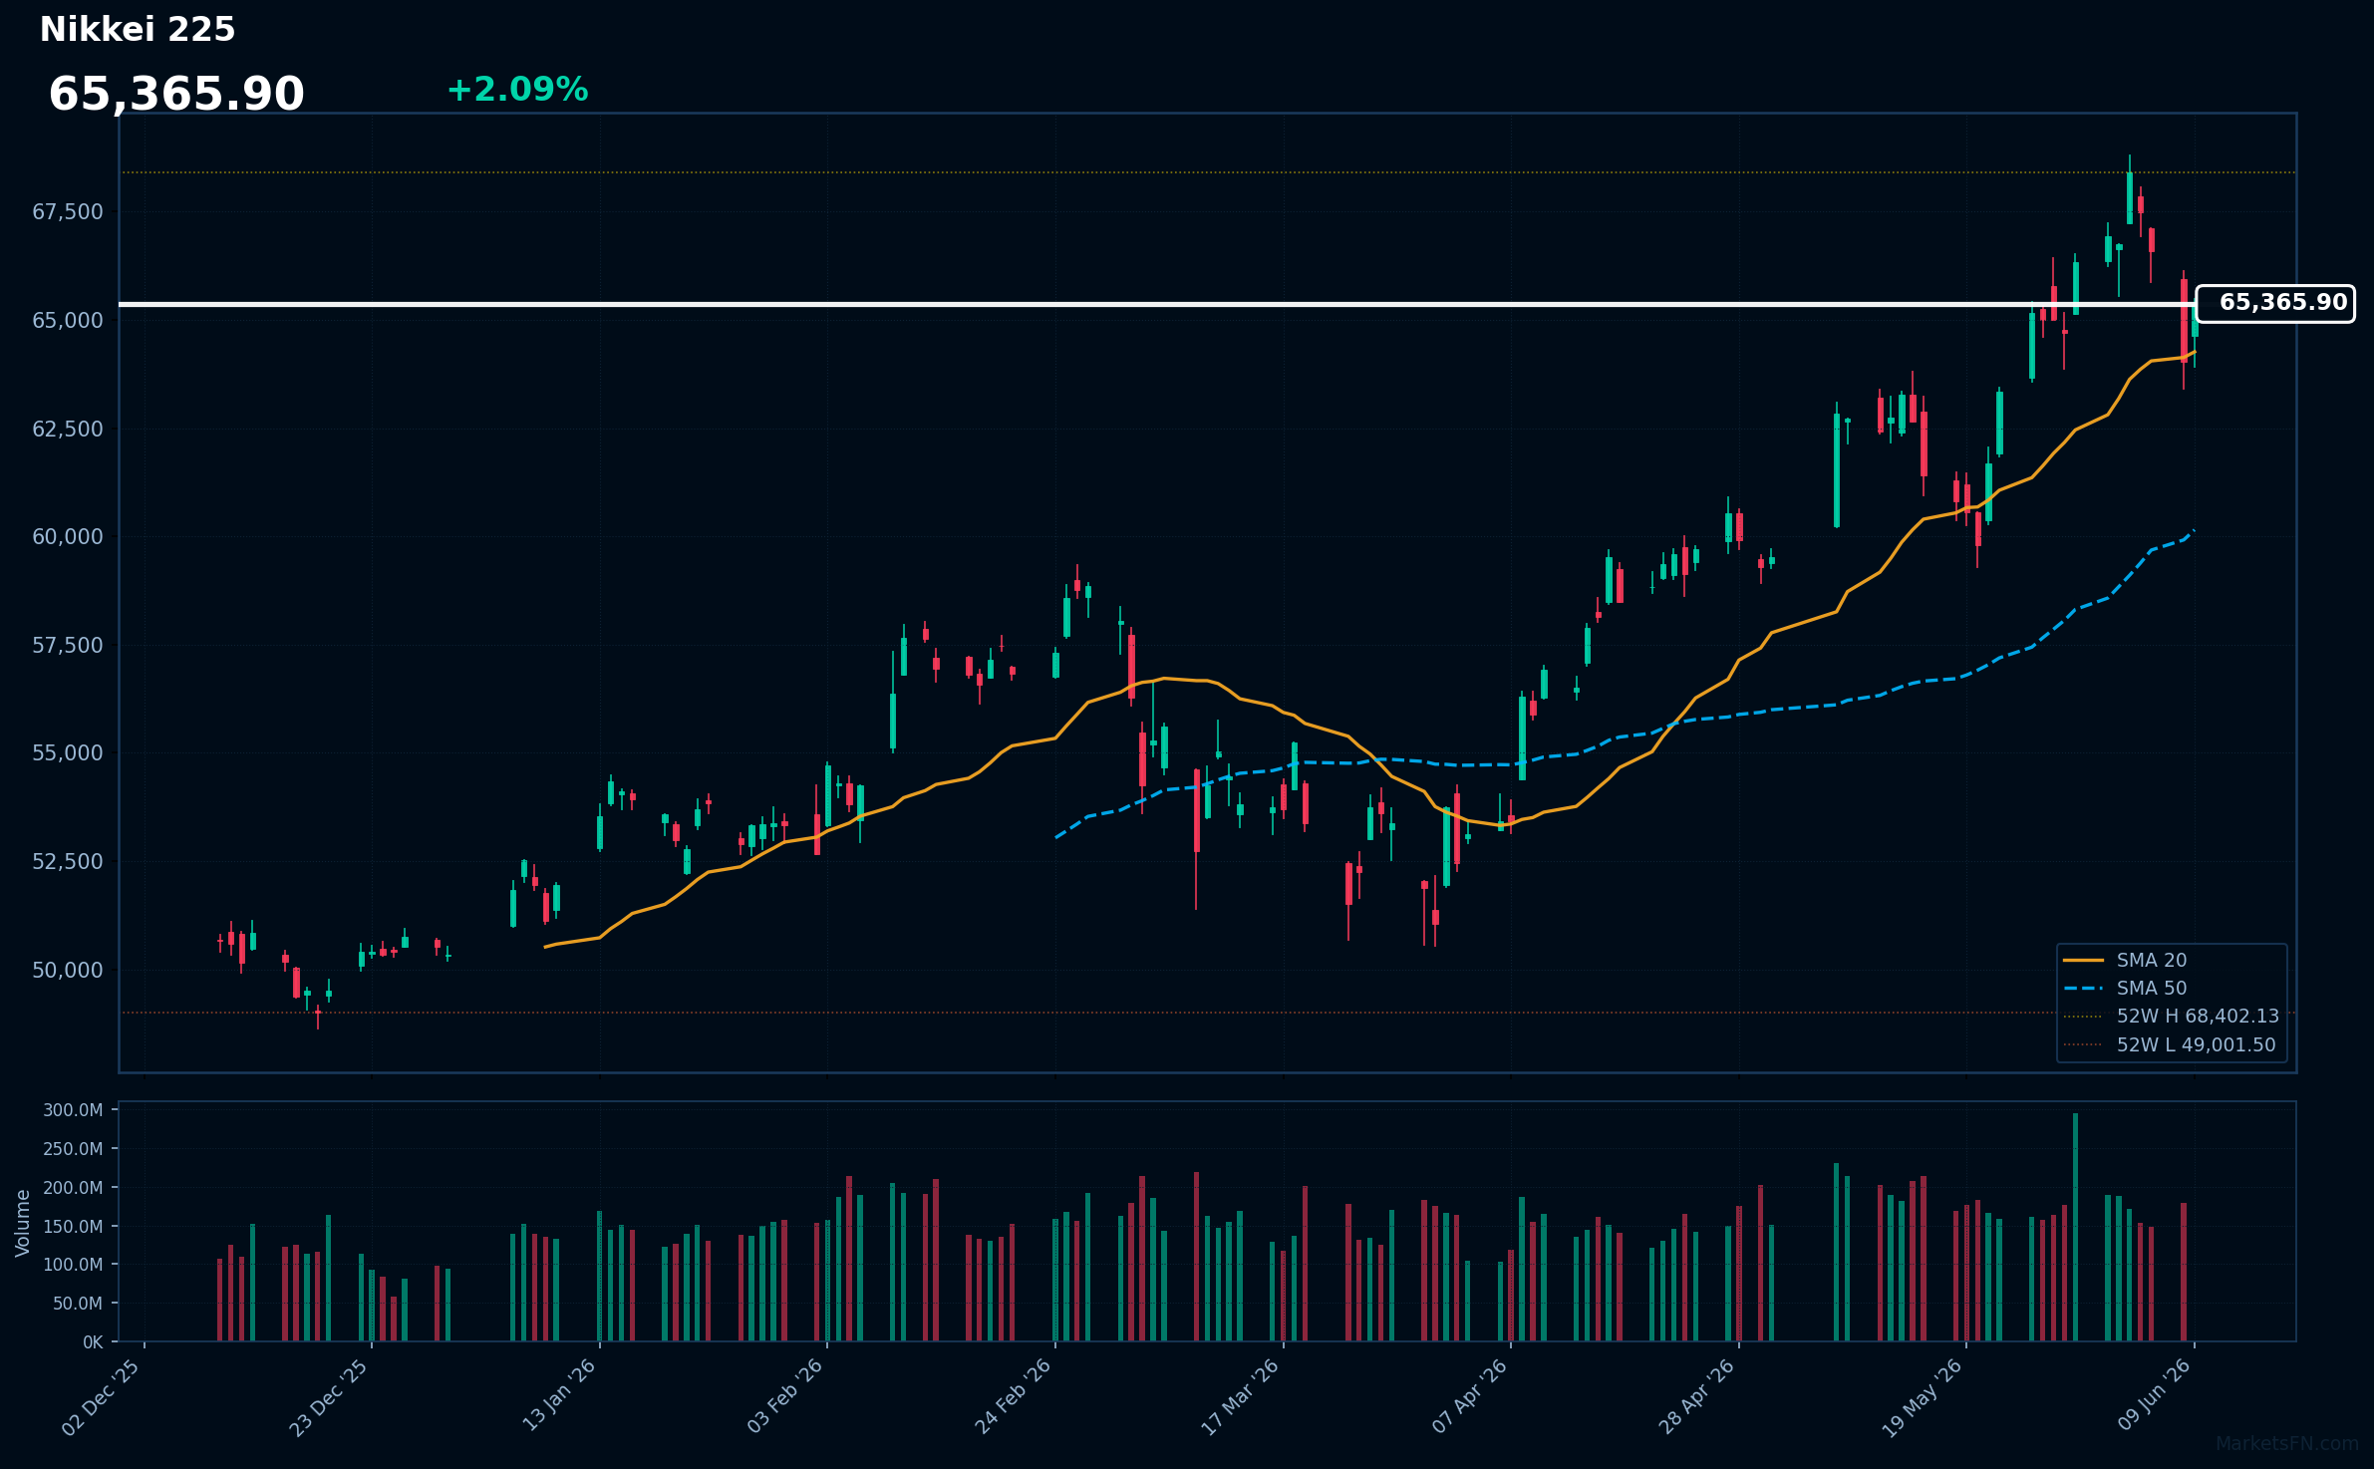Click the 57,500 price axis label

[x=68, y=645]
